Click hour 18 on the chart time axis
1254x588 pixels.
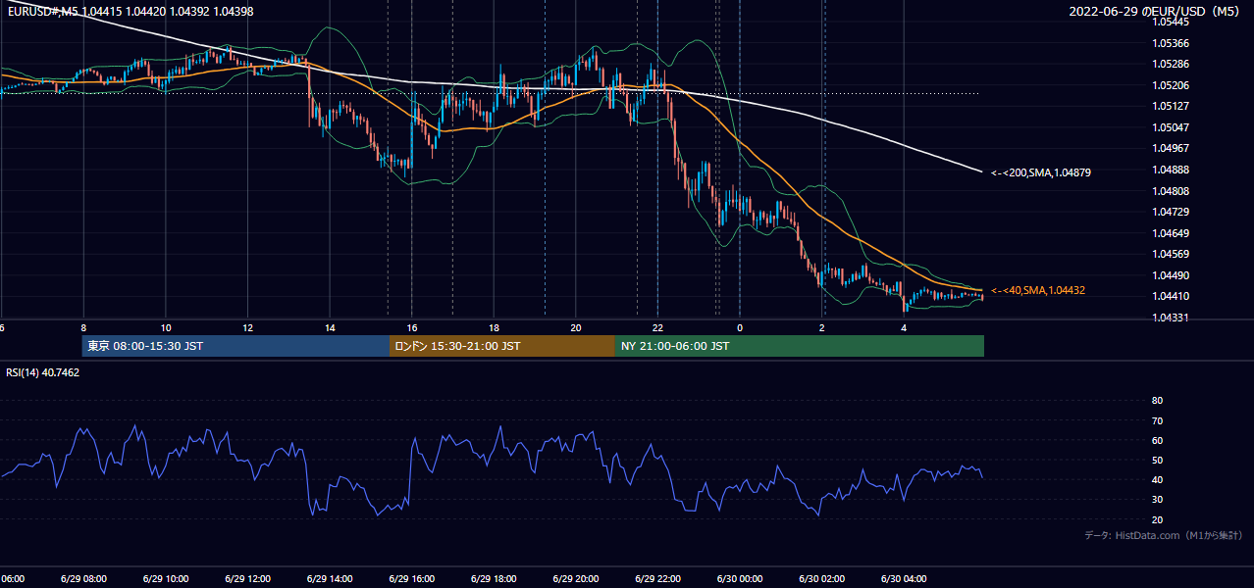click(494, 327)
